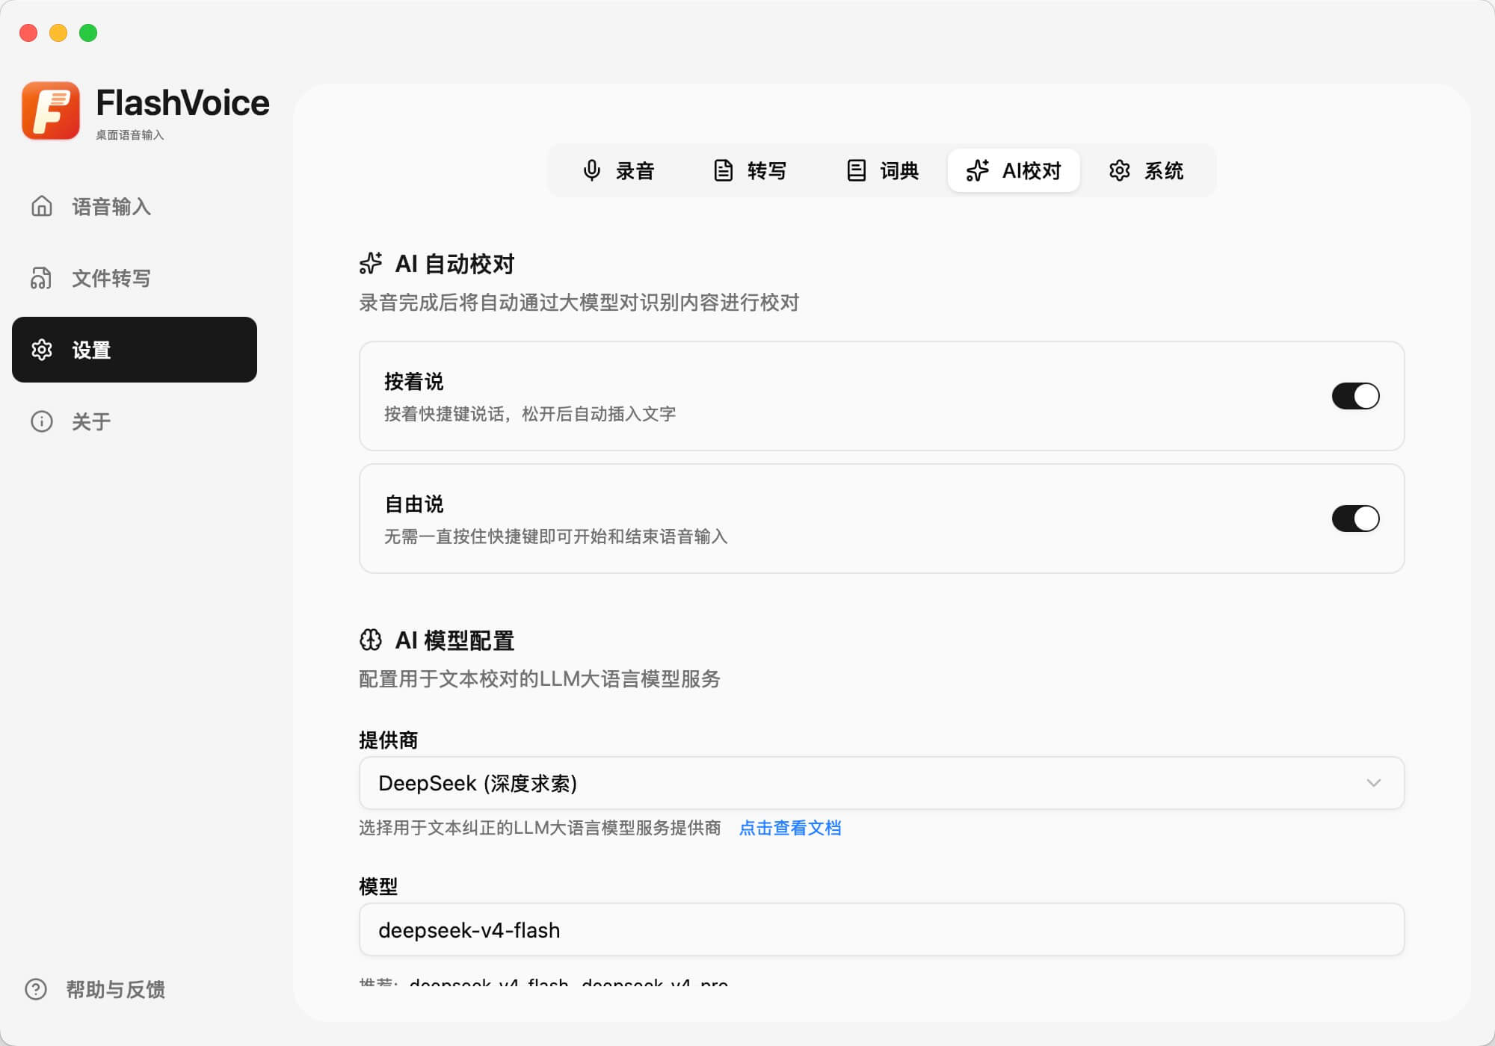Click the green fullscreen window button
1495x1046 pixels.
pos(88,33)
